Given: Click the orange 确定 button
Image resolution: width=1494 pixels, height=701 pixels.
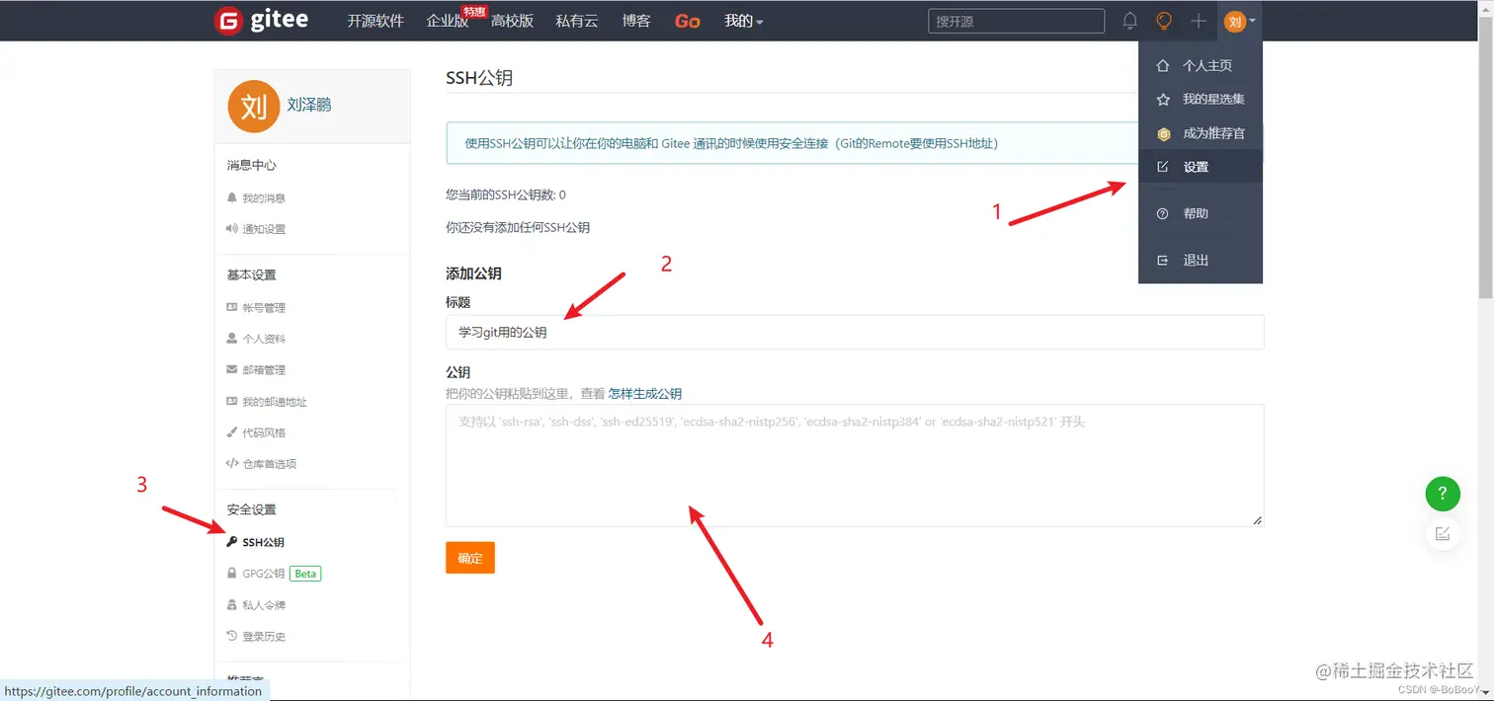Looking at the screenshot, I should pos(469,558).
